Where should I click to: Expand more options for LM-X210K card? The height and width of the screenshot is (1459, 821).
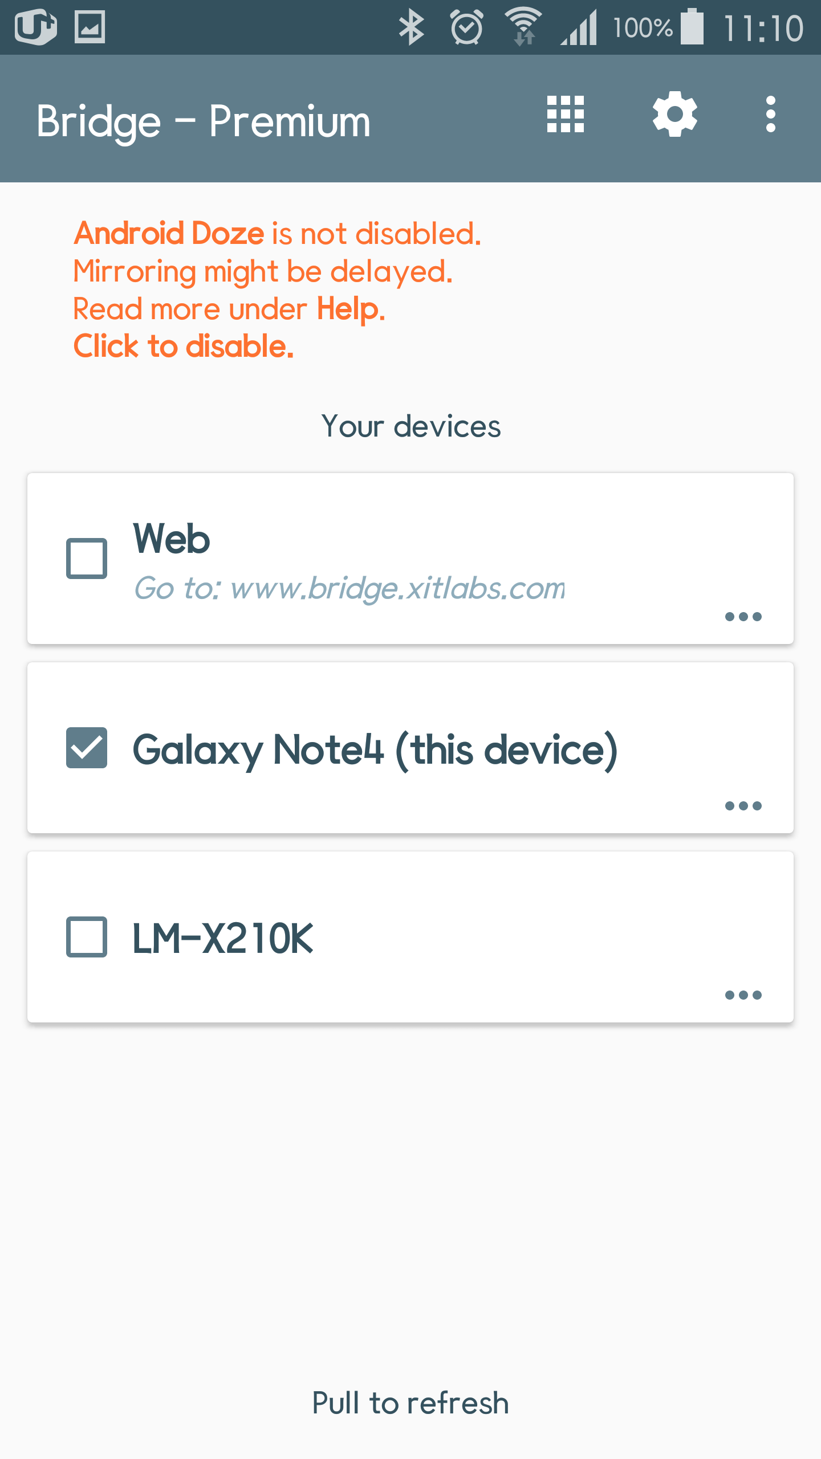click(x=743, y=995)
